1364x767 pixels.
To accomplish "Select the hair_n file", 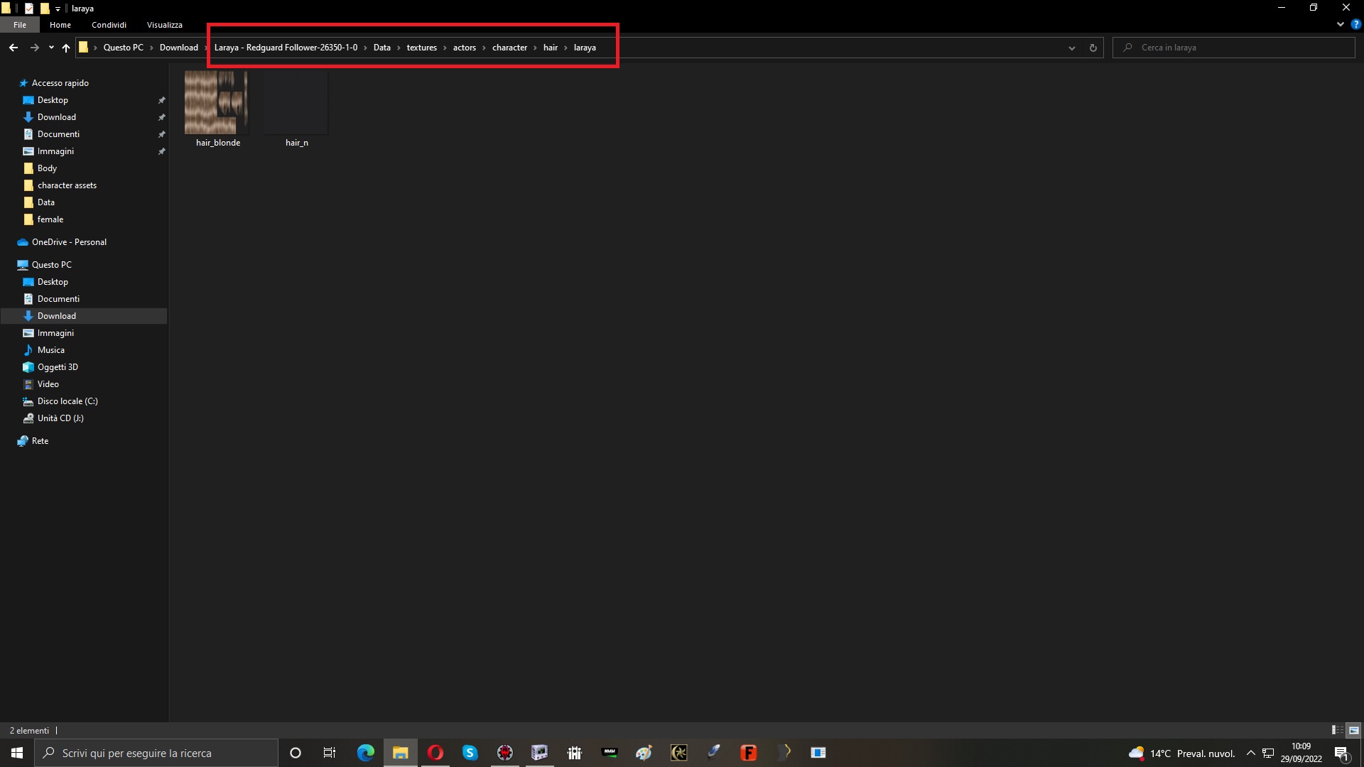I will 296,110.
